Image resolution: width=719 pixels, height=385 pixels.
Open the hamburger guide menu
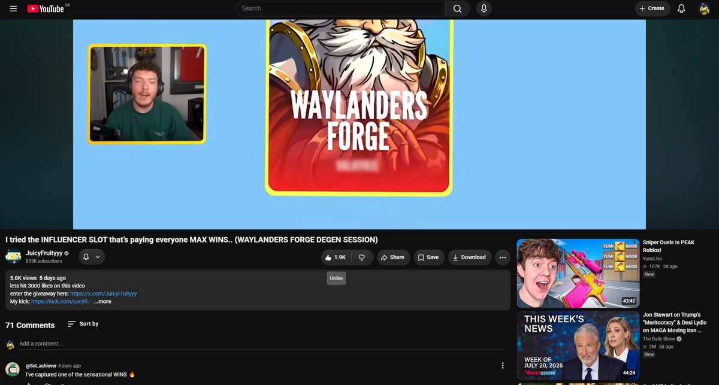pyautogui.click(x=13, y=8)
